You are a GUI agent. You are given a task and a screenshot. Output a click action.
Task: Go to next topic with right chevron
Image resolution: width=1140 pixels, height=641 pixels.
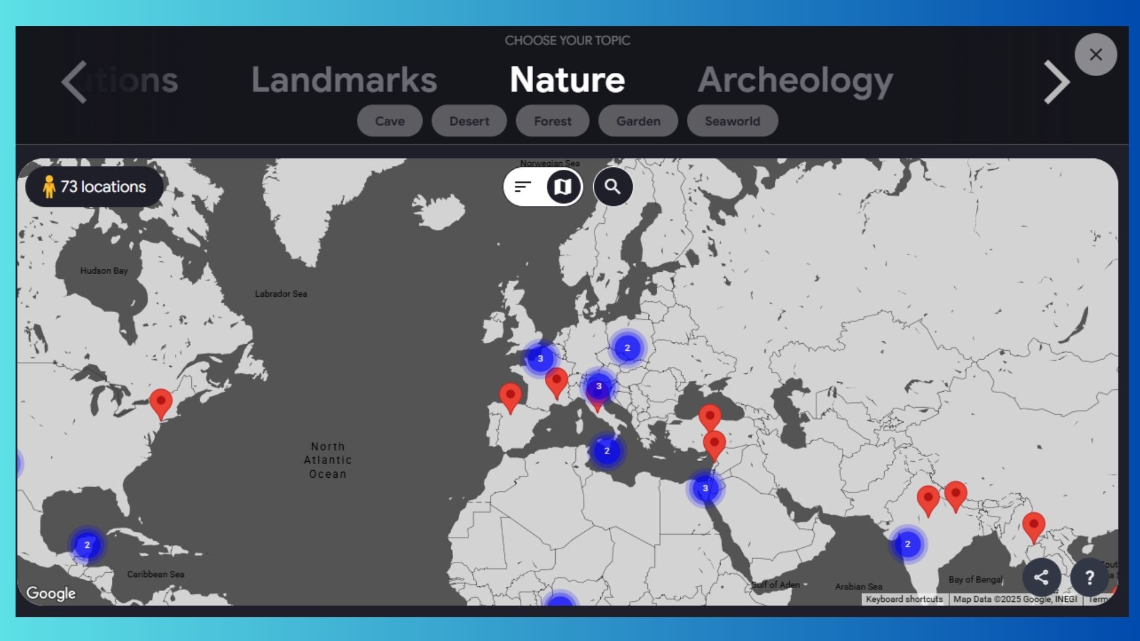(1056, 82)
